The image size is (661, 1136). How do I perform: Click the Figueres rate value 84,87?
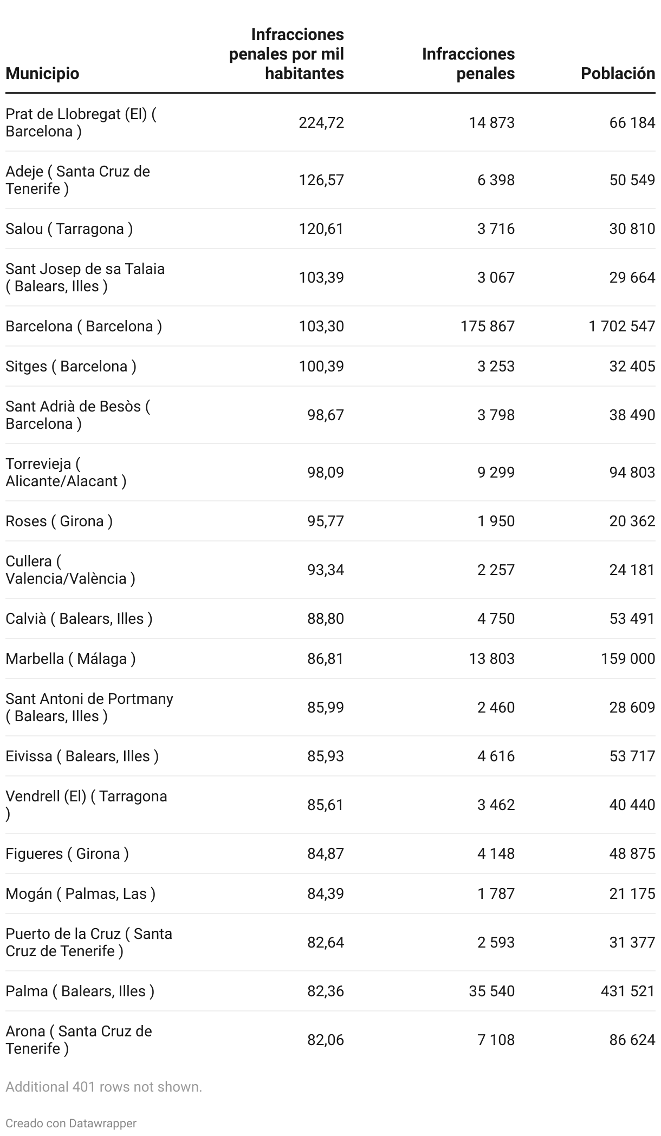pyautogui.click(x=325, y=854)
